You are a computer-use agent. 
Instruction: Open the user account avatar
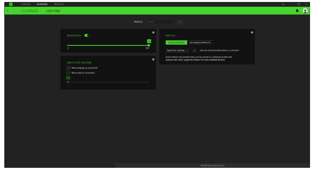click(x=305, y=11)
